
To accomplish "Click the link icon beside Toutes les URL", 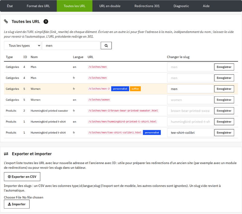I will [x=6, y=21].
